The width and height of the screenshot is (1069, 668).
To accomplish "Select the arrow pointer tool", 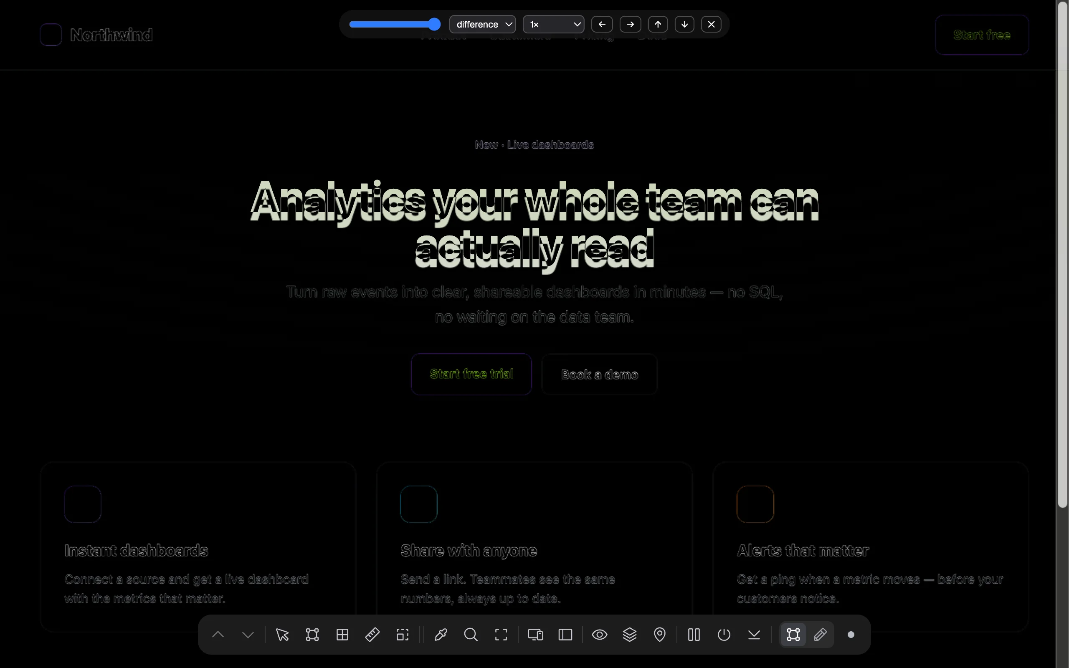I will click(x=282, y=635).
